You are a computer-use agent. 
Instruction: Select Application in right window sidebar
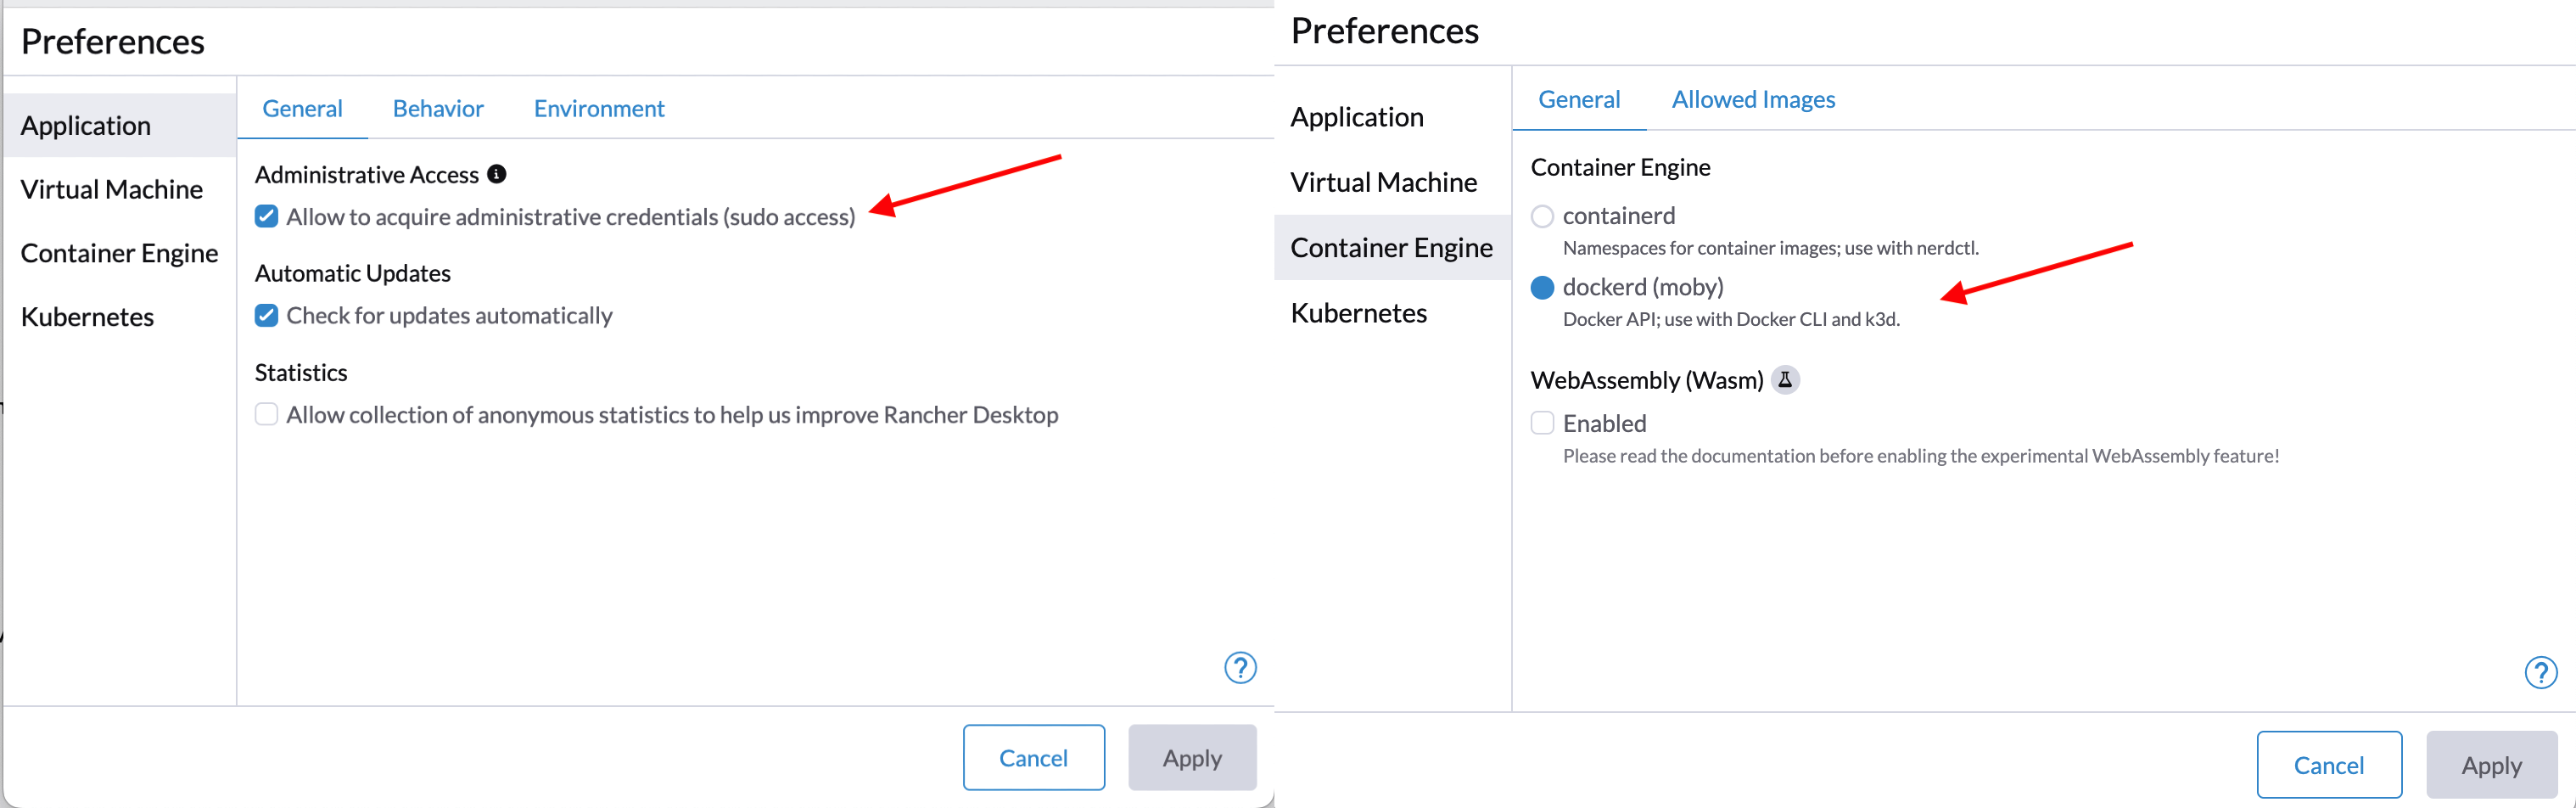point(1357,117)
